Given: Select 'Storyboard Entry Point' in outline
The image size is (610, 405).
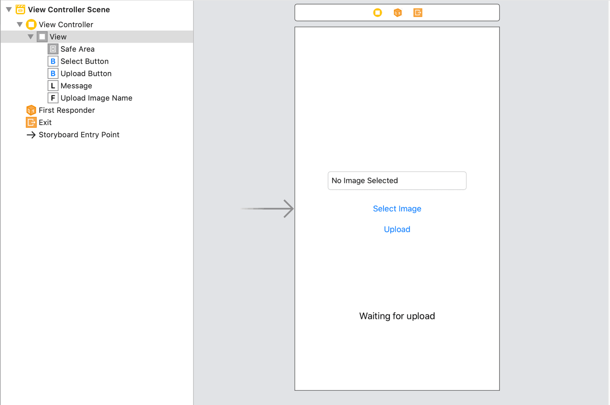Looking at the screenshot, I should (x=79, y=134).
